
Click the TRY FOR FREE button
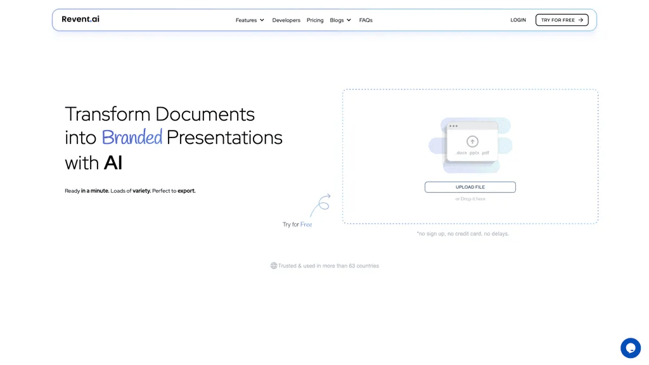pos(562,20)
